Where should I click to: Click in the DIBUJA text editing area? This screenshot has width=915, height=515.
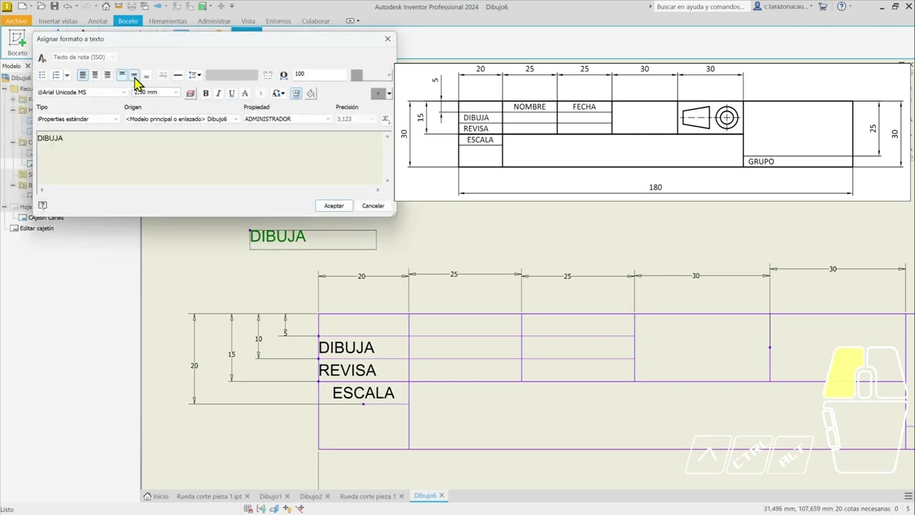pyautogui.click(x=209, y=157)
